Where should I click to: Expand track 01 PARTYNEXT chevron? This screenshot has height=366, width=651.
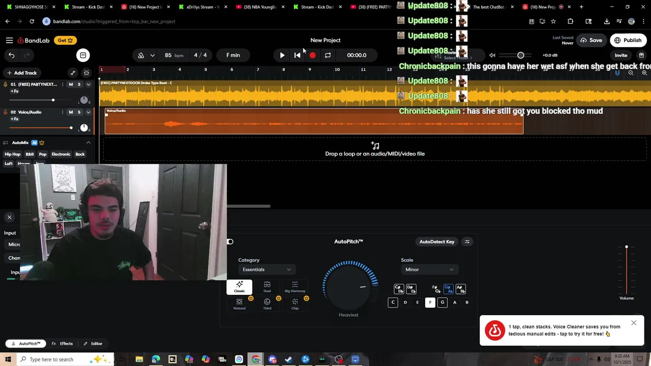coord(88,84)
